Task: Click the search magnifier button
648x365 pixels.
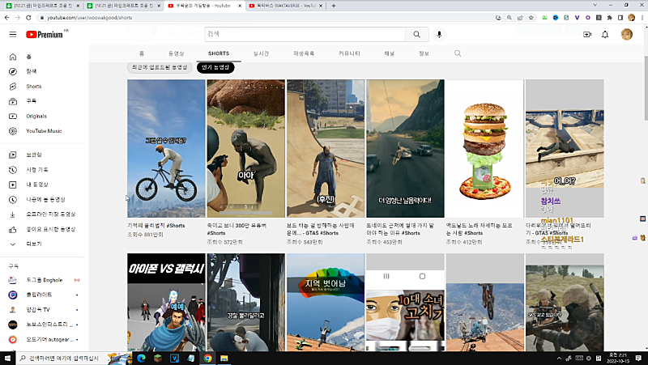Action: point(416,34)
